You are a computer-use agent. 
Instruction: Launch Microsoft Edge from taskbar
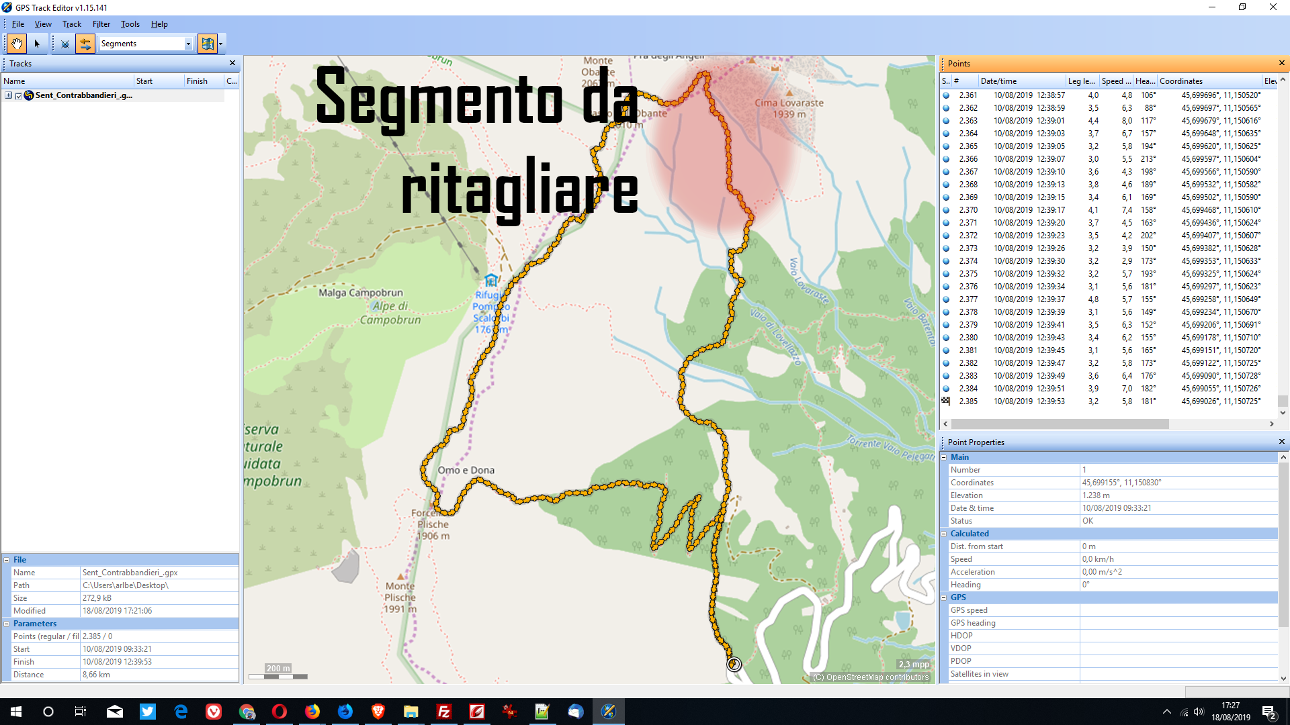[x=181, y=712]
